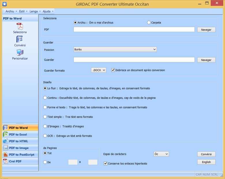Open the Archiu menu
The image size is (225, 179).
pos(11,11)
